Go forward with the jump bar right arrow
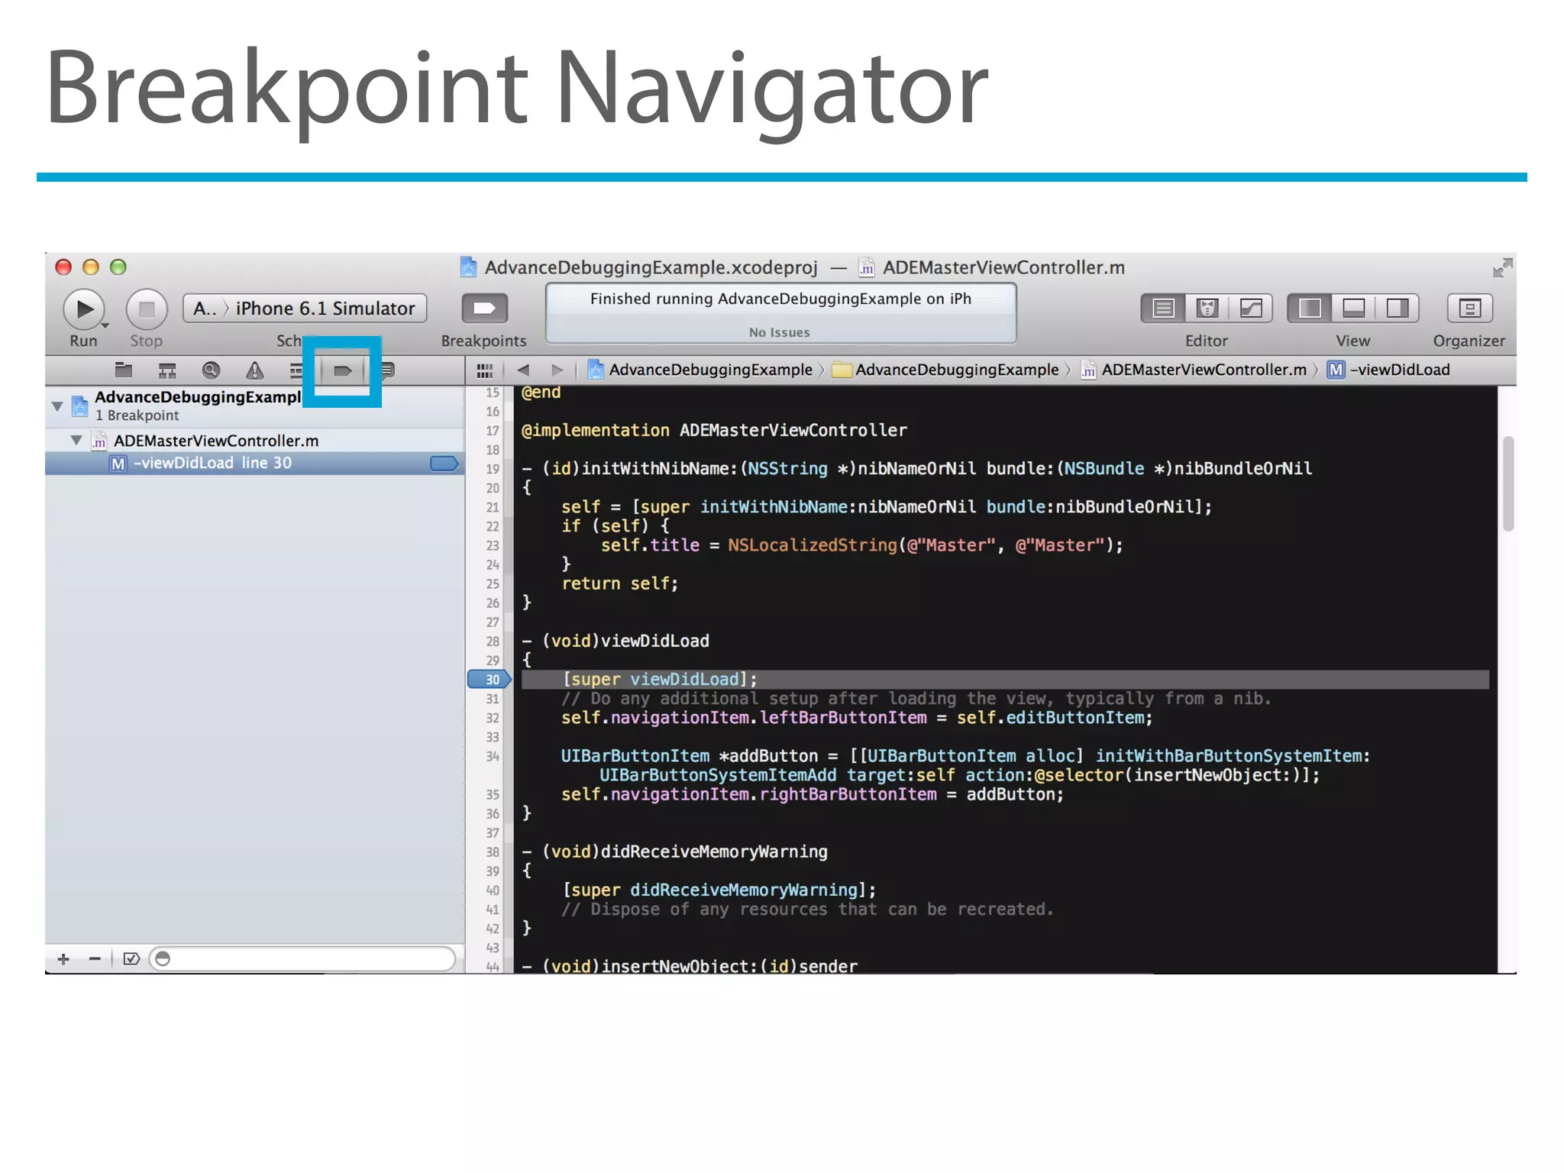The image size is (1564, 1173). pos(557,370)
